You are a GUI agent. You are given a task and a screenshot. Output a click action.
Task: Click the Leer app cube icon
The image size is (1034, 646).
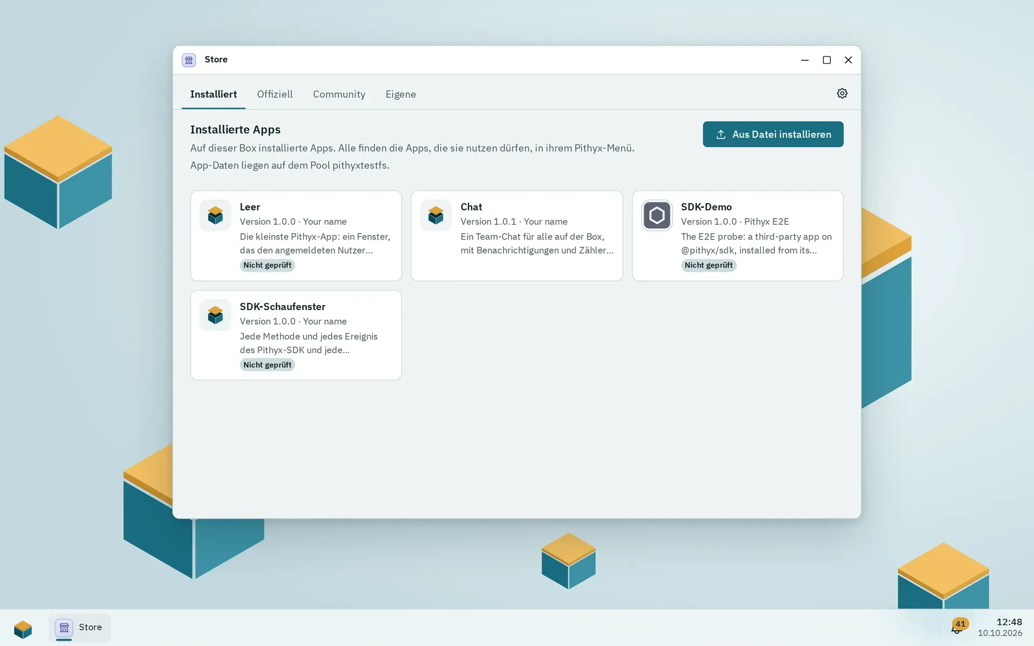(215, 215)
